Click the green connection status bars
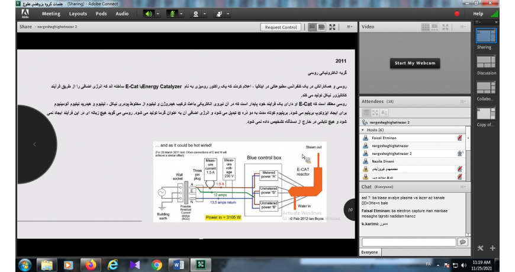This screenshot has height=272, width=515. (494, 14)
